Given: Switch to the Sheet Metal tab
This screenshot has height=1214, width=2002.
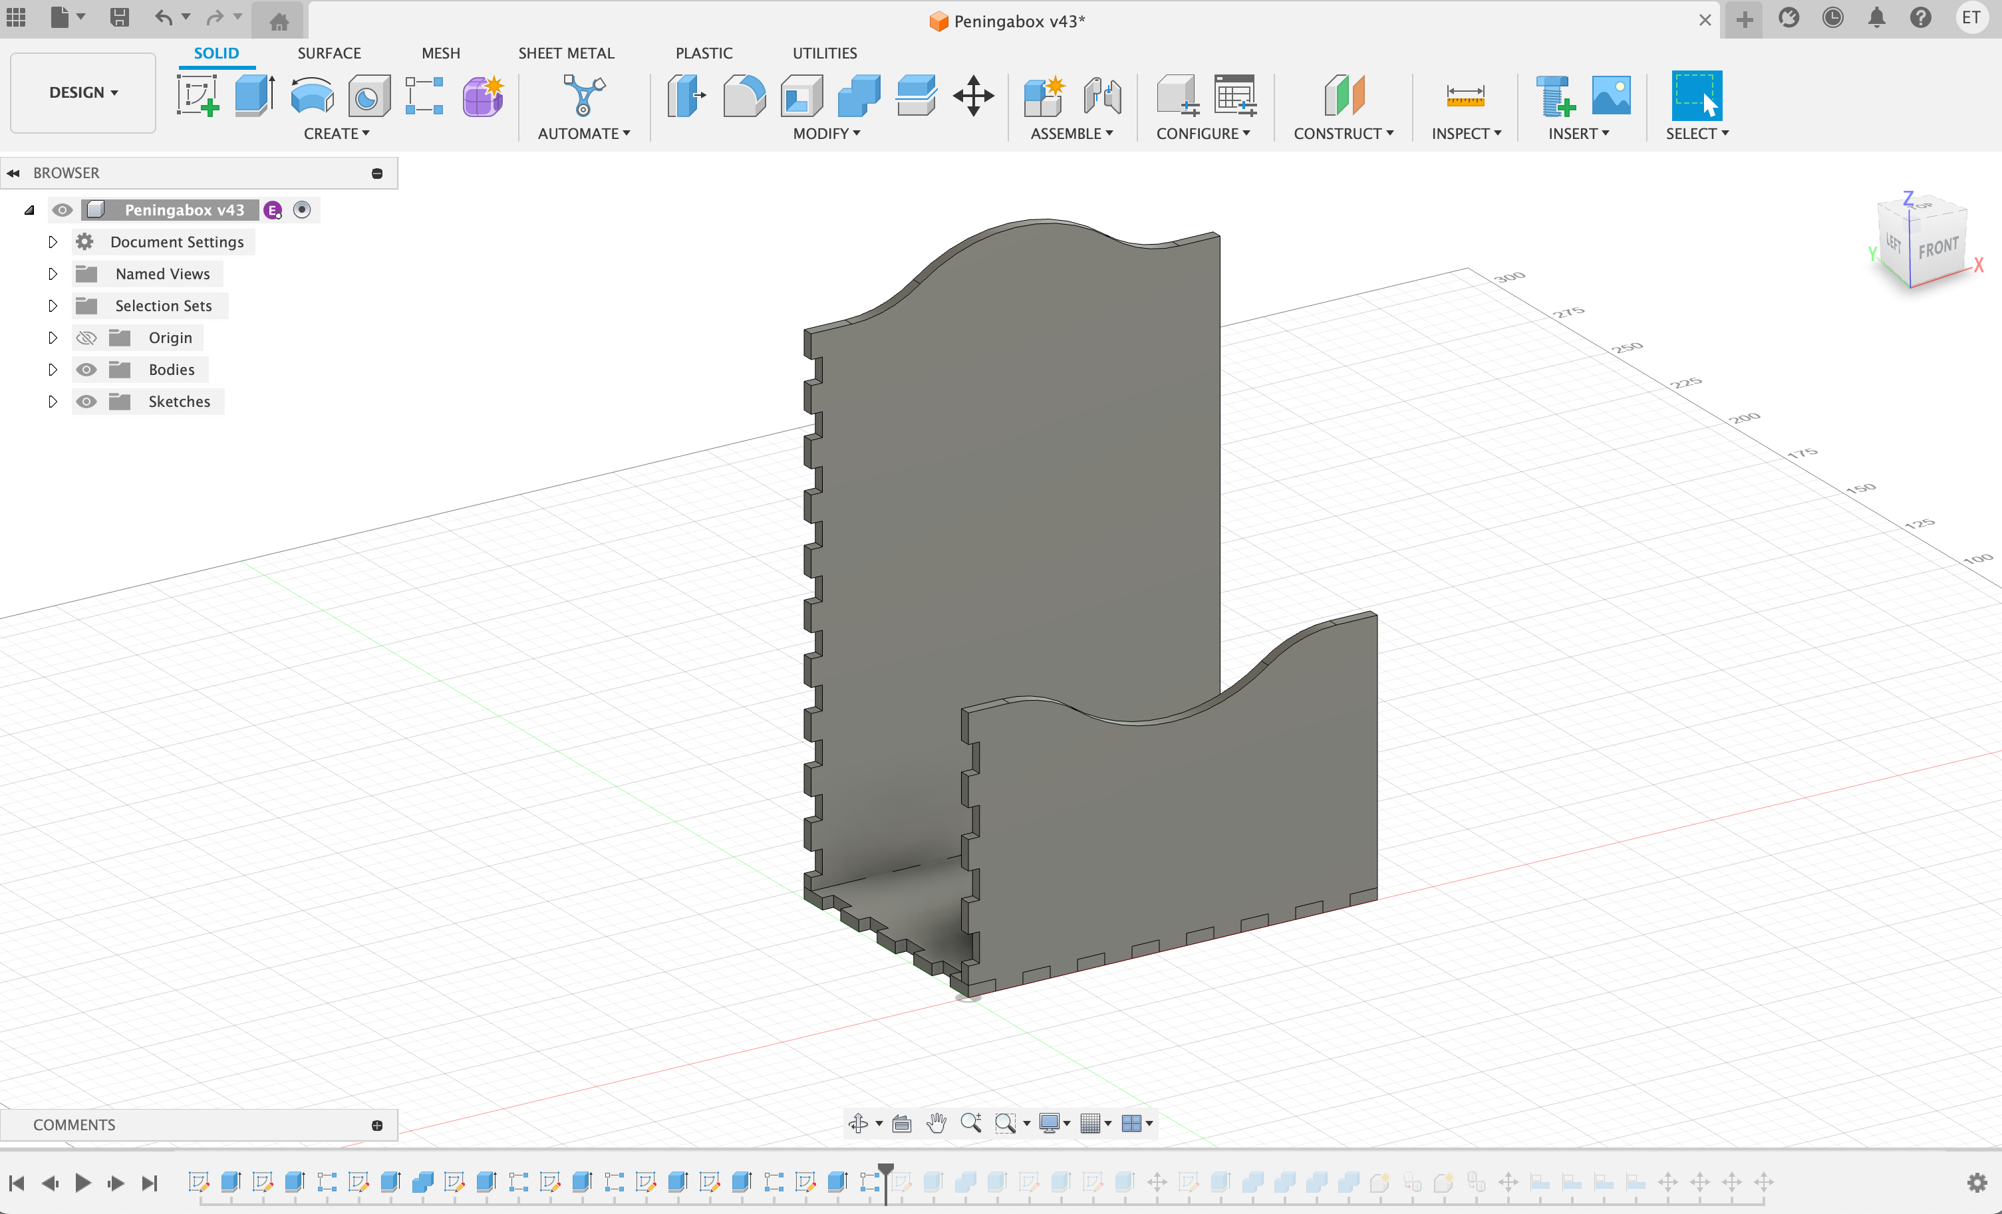Looking at the screenshot, I should click(565, 53).
